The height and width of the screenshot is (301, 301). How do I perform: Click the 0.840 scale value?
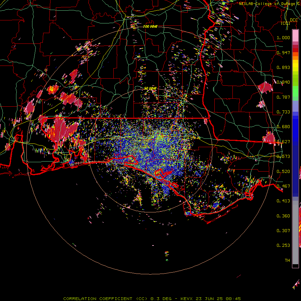tap(283, 82)
